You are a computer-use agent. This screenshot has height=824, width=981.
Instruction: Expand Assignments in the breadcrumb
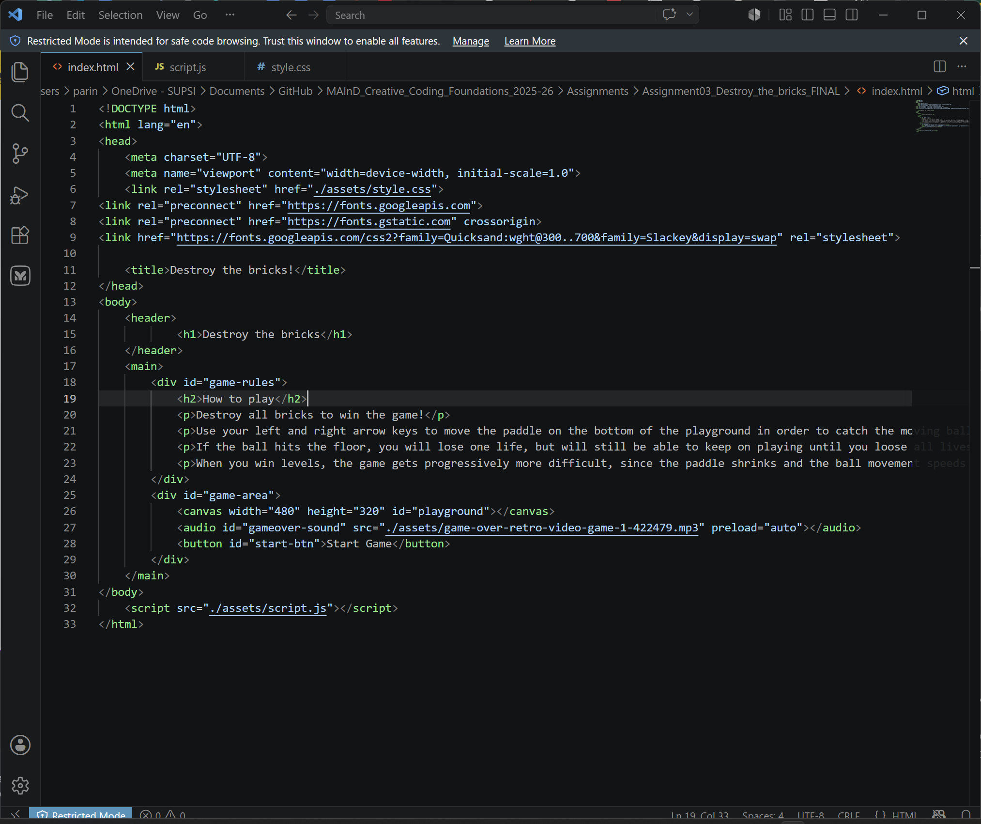click(598, 91)
